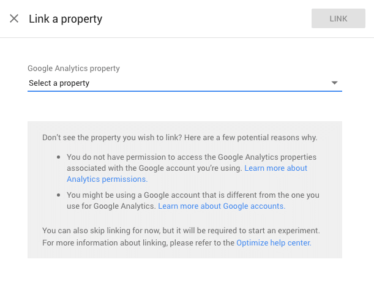
Task: Click empty space in the dialog header bar
Action: 205,18
